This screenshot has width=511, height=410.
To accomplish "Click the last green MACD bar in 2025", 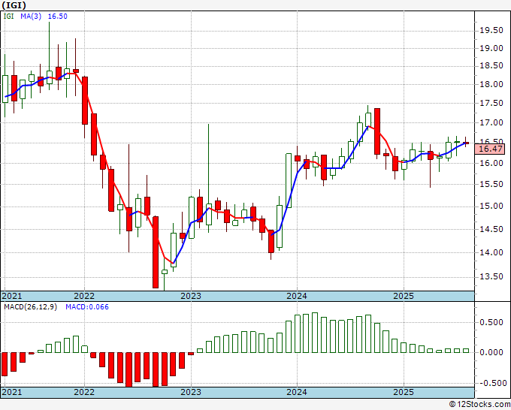I will tap(466, 351).
